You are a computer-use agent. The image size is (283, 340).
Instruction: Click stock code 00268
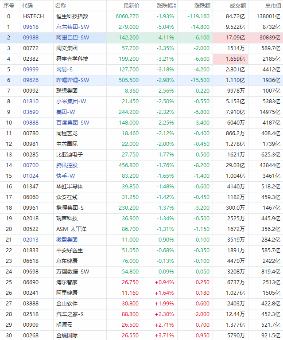pyautogui.click(x=31, y=335)
